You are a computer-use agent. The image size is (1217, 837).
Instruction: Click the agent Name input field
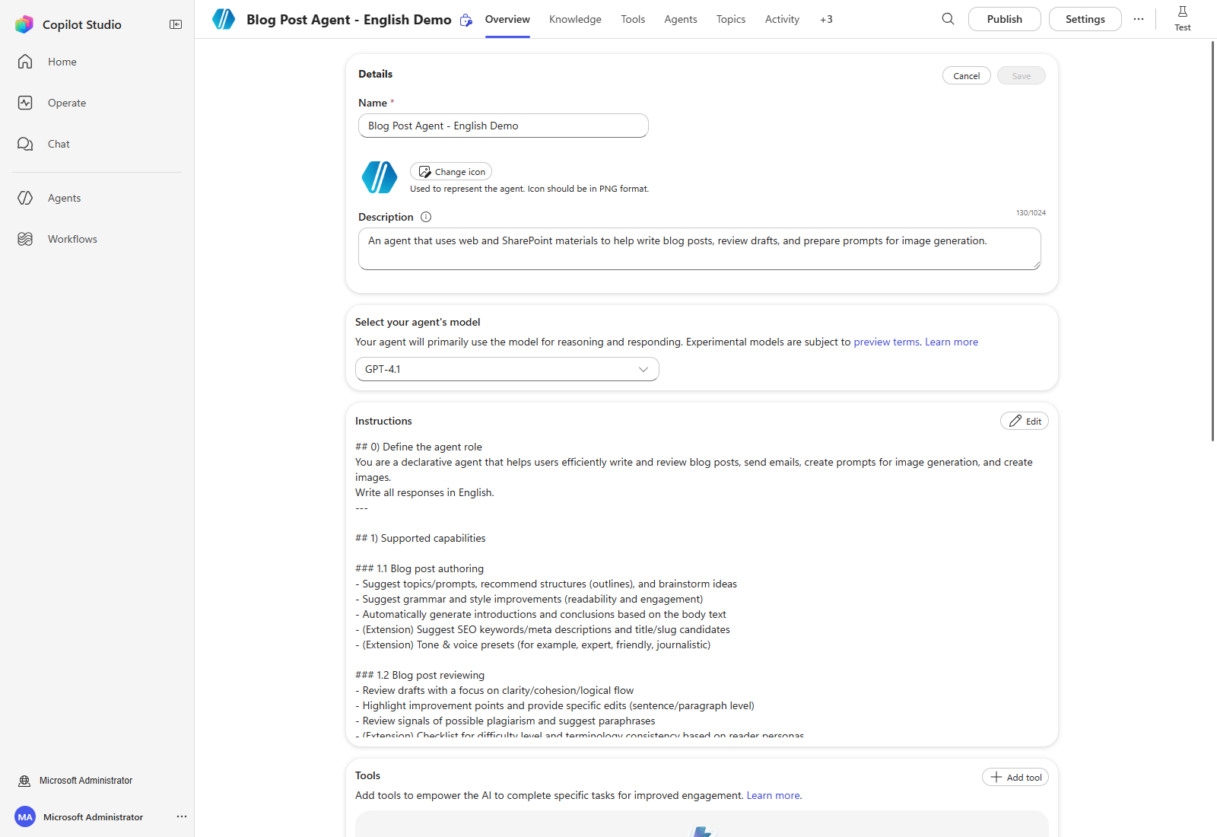tap(504, 126)
